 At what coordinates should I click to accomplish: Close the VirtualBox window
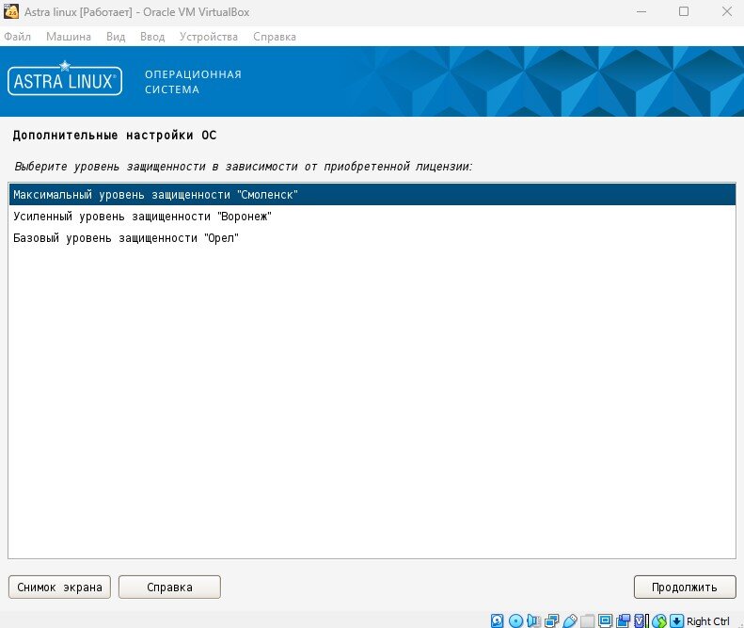coord(726,11)
